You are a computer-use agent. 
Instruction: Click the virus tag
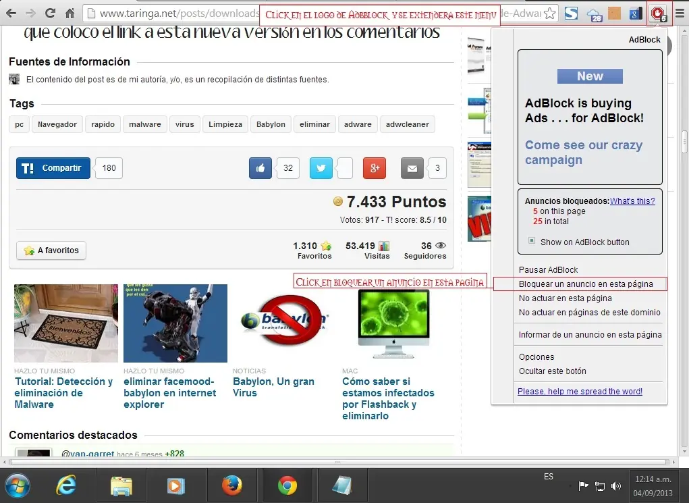click(184, 124)
